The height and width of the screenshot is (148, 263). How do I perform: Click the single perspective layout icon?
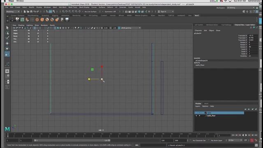[x=7, y=71]
